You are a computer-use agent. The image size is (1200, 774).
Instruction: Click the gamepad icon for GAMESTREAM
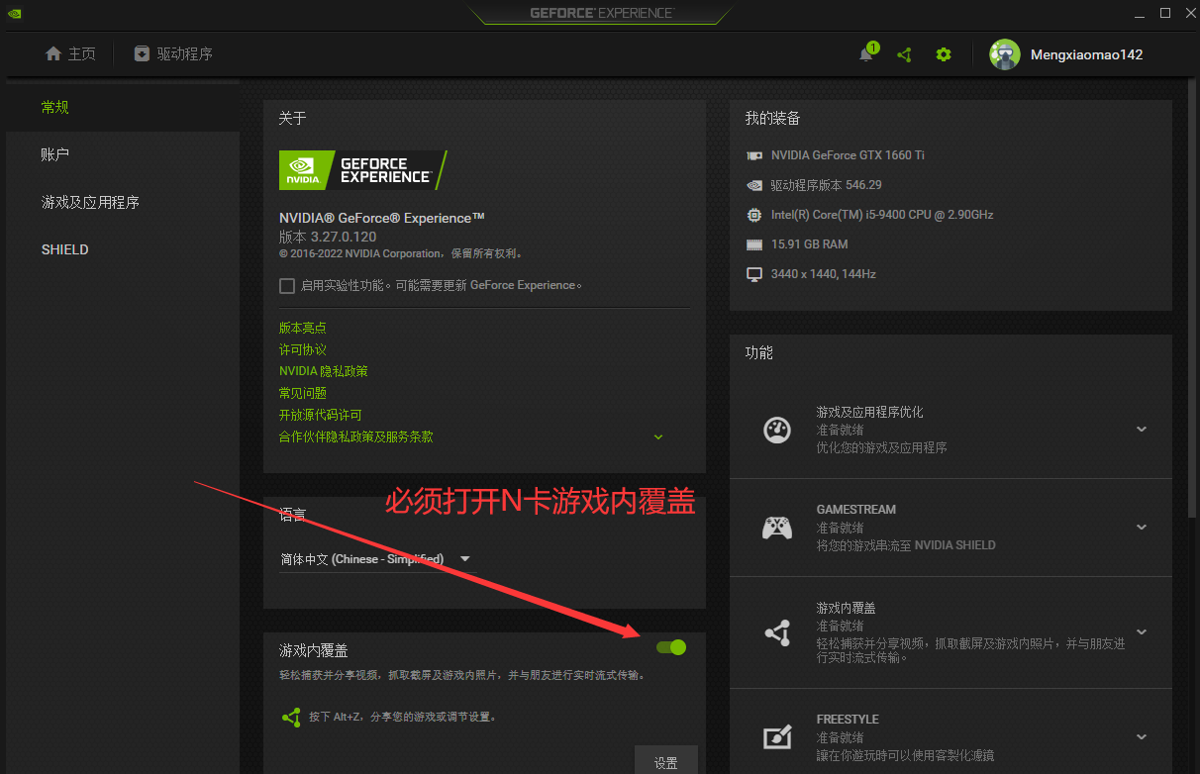tap(777, 528)
